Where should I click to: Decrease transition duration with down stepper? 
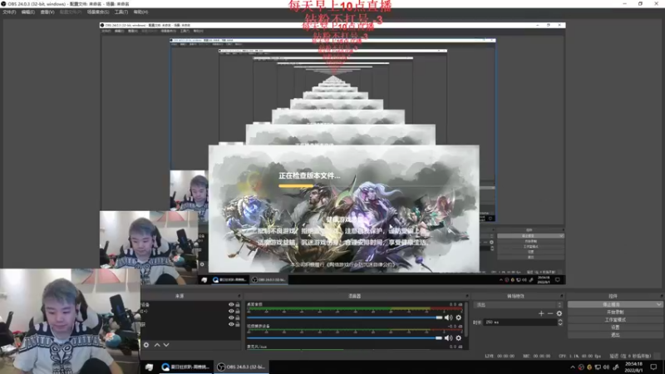point(559,324)
